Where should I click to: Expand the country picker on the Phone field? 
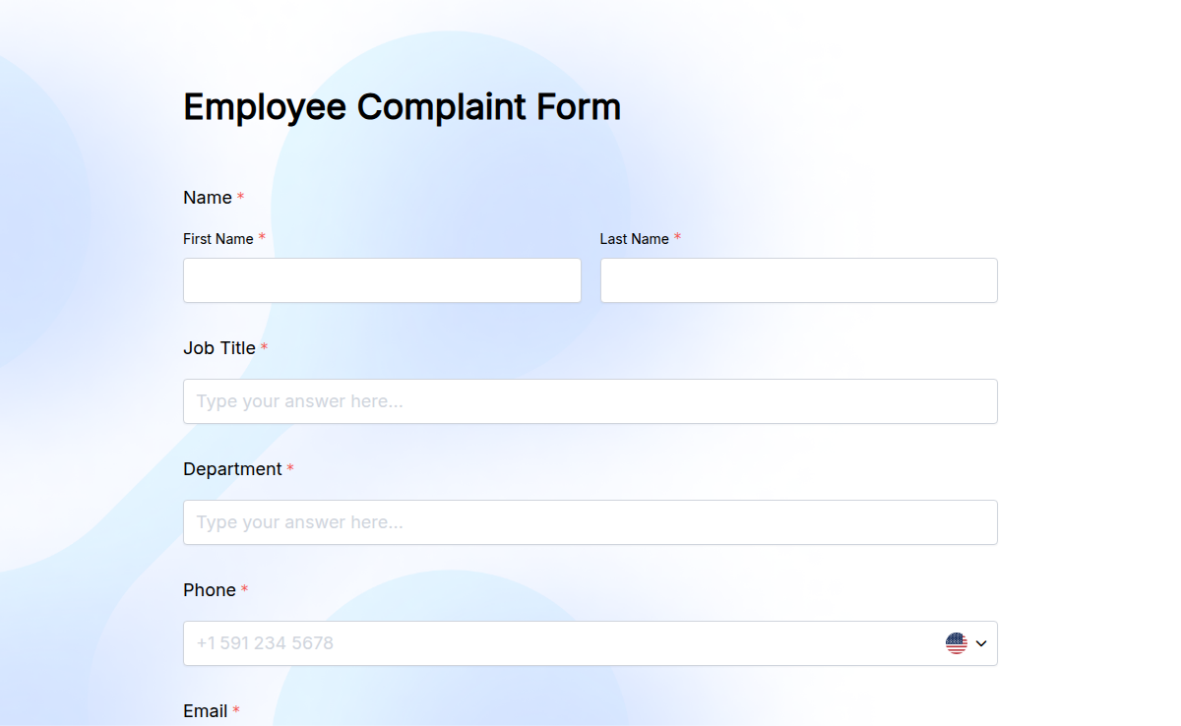pyautogui.click(x=967, y=642)
